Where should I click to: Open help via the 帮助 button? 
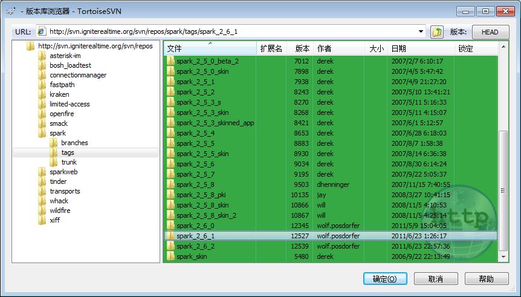click(487, 279)
